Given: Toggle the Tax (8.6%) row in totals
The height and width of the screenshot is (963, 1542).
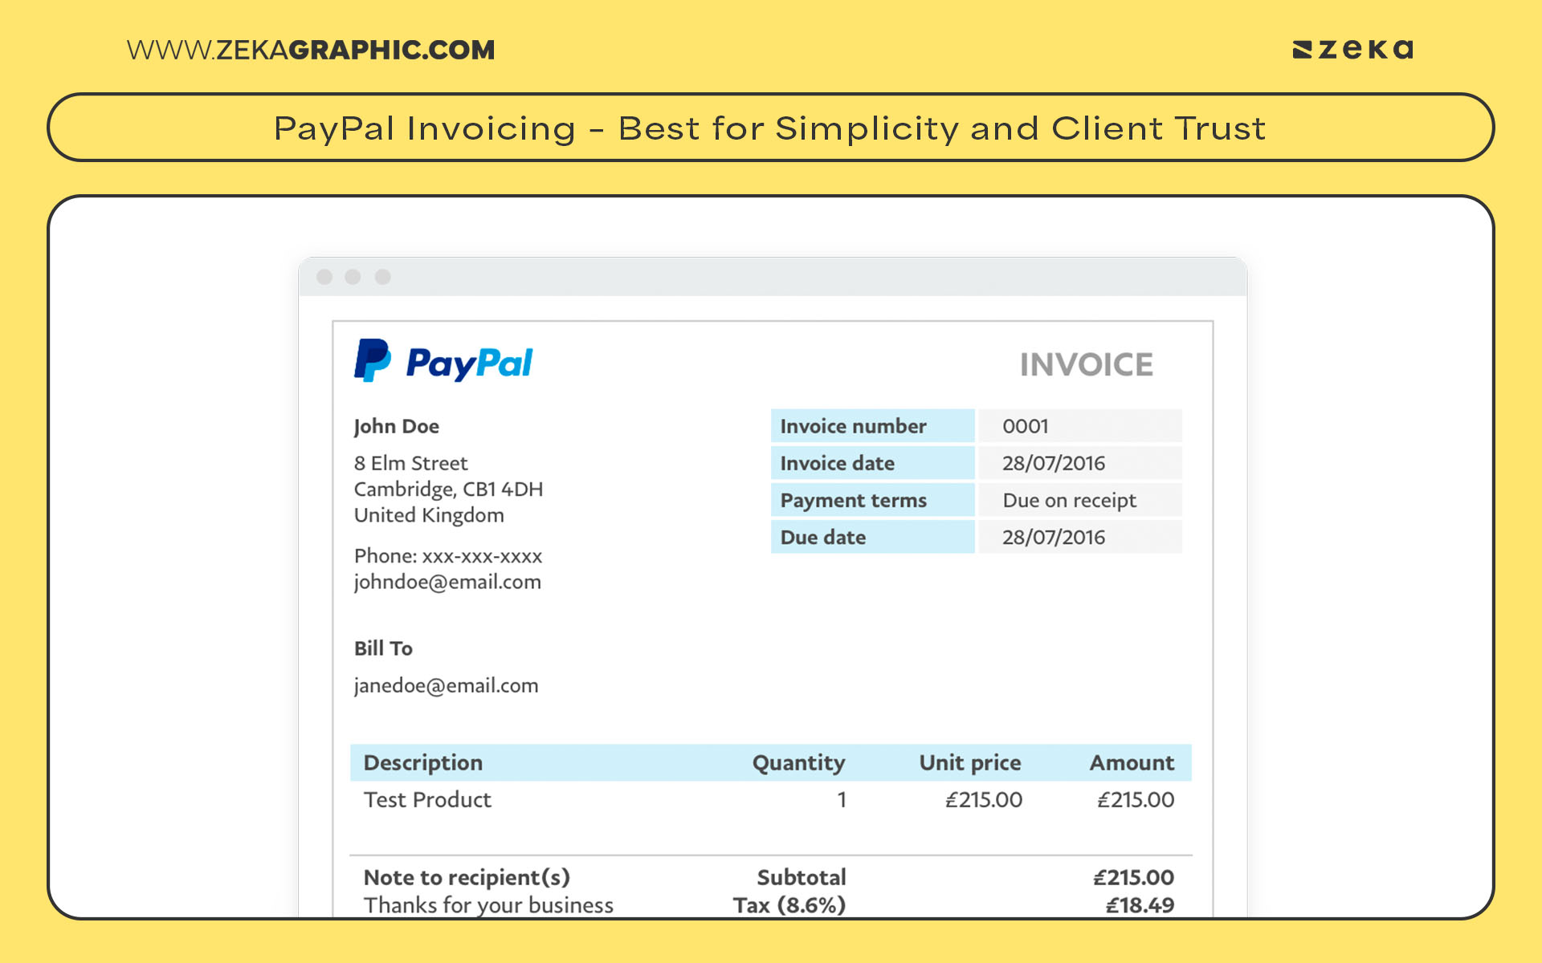Looking at the screenshot, I should click(789, 904).
